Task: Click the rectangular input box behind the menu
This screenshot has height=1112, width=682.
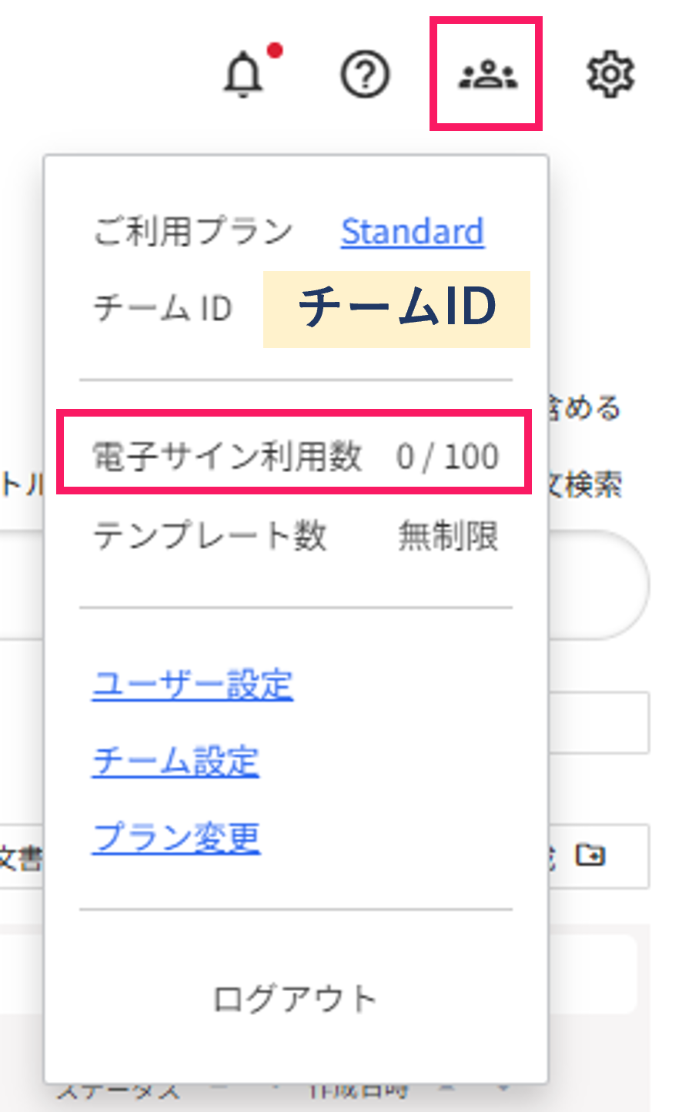Action: [599, 722]
